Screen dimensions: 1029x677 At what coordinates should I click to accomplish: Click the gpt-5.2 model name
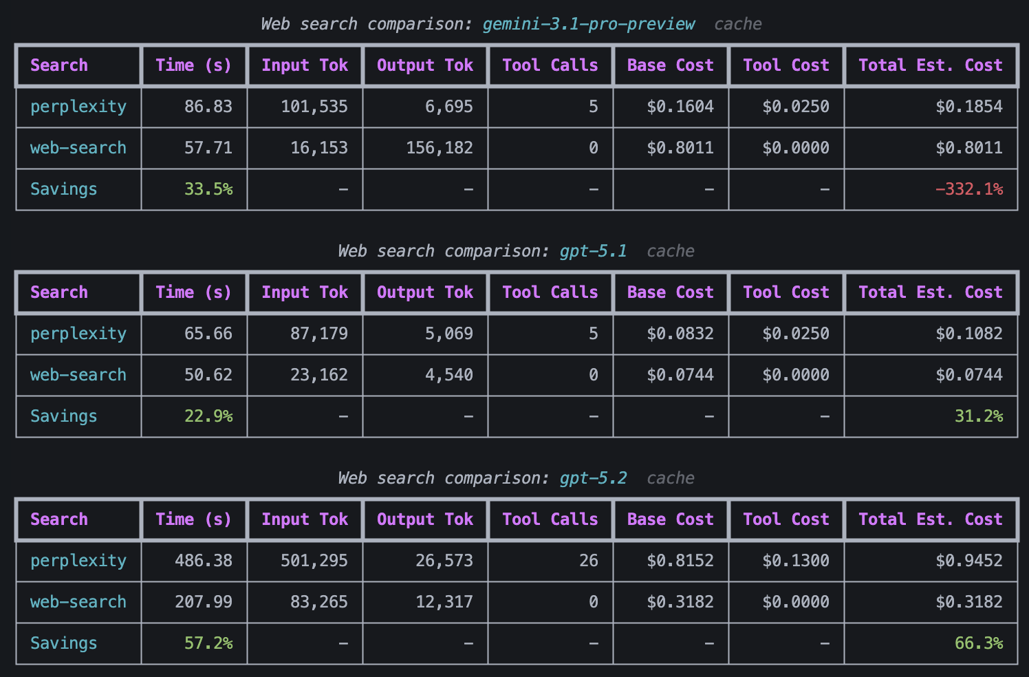[x=593, y=477]
